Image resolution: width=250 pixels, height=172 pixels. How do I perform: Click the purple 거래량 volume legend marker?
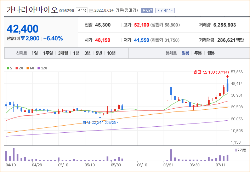point(236,150)
